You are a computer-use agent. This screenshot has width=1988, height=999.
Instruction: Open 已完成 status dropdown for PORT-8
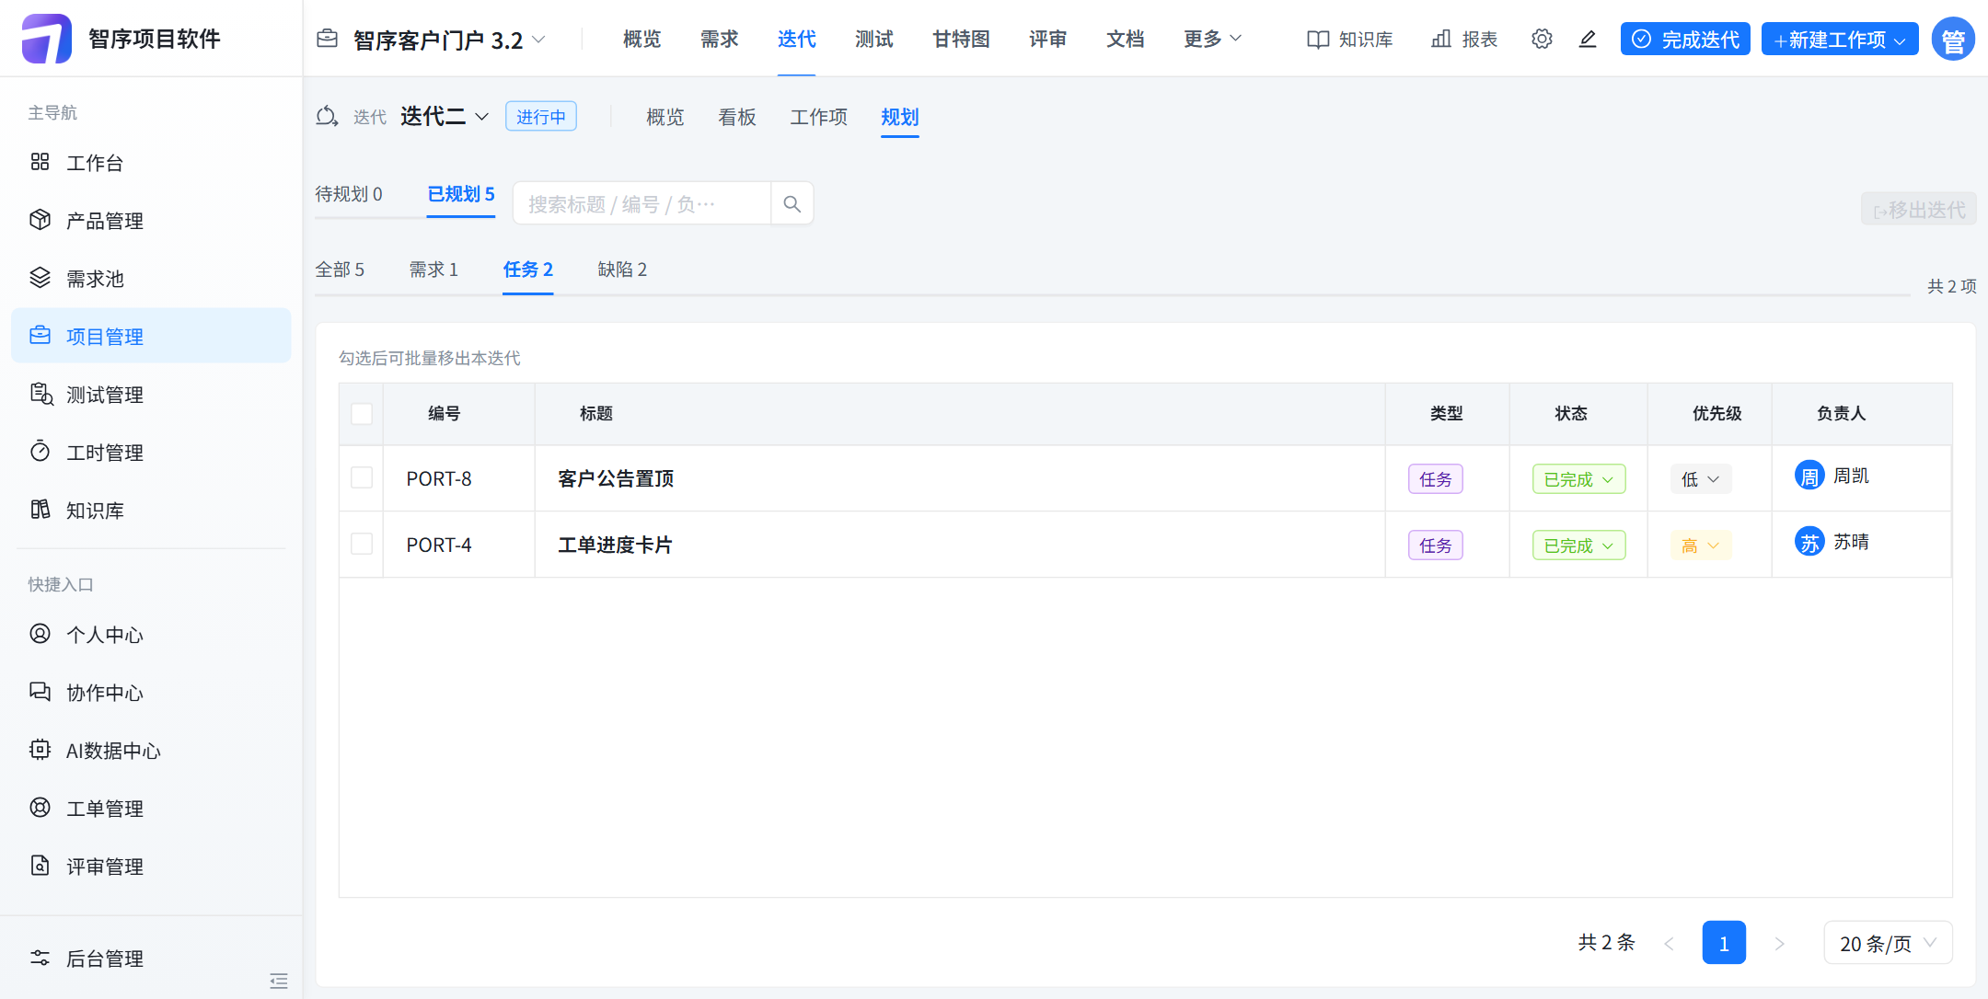tap(1578, 479)
